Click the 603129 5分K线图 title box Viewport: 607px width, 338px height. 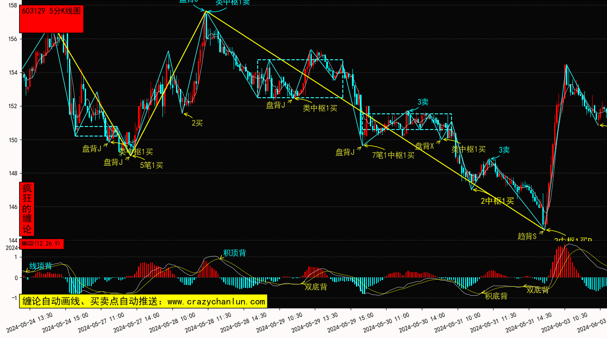coord(52,19)
